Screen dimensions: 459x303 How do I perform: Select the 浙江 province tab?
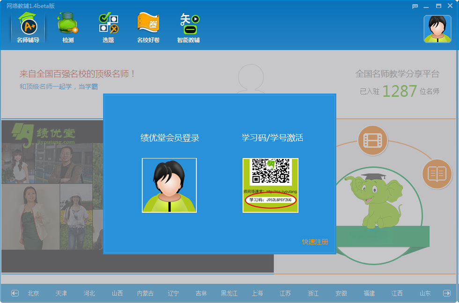[x=313, y=293]
